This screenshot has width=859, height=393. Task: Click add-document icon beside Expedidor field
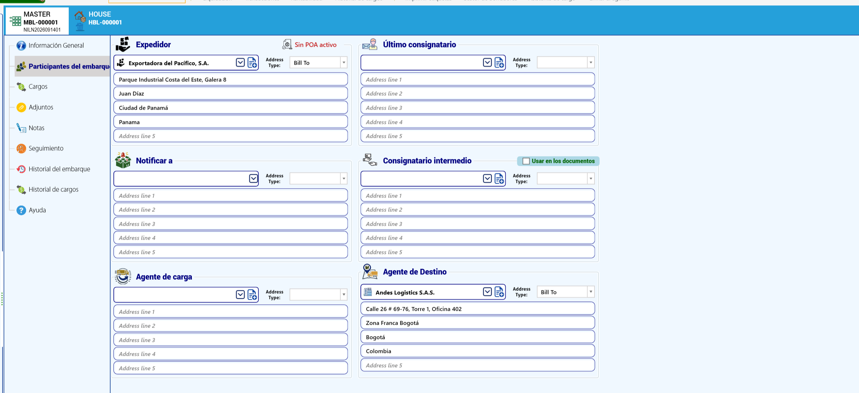252,63
